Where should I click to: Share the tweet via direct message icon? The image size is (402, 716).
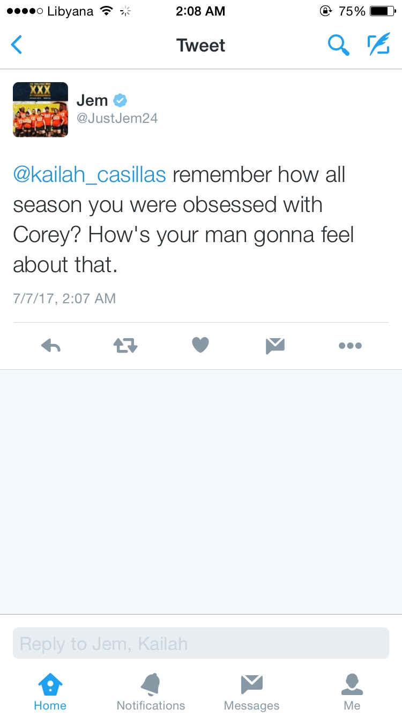(275, 346)
